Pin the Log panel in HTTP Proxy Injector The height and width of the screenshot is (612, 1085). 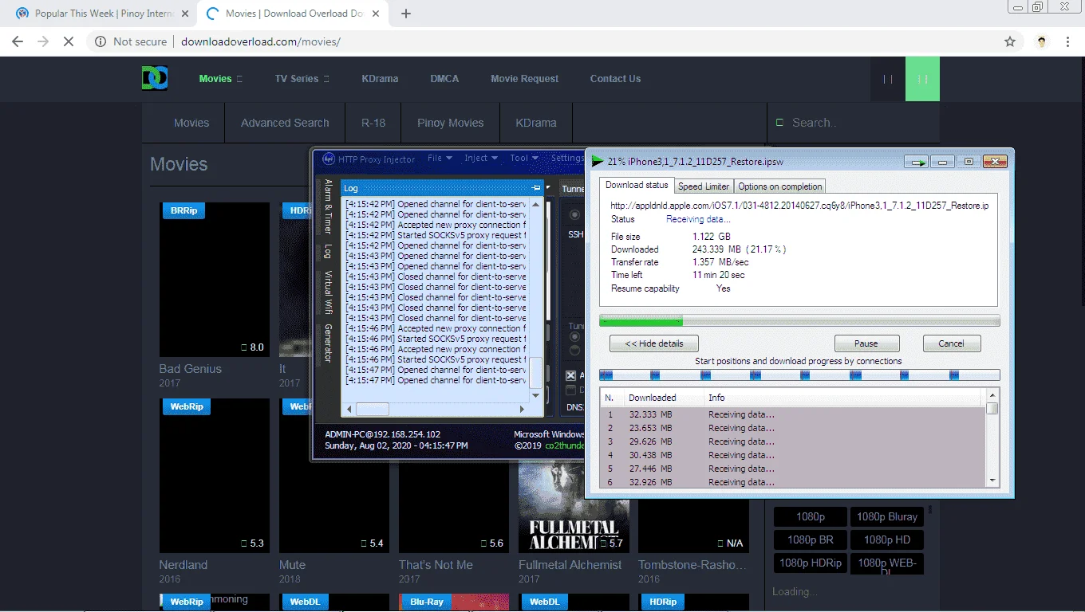click(x=536, y=188)
